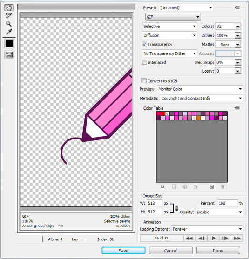The width and height of the screenshot is (249, 259).
Task: Click the '15 of 31' frame counter
Action: point(162,238)
